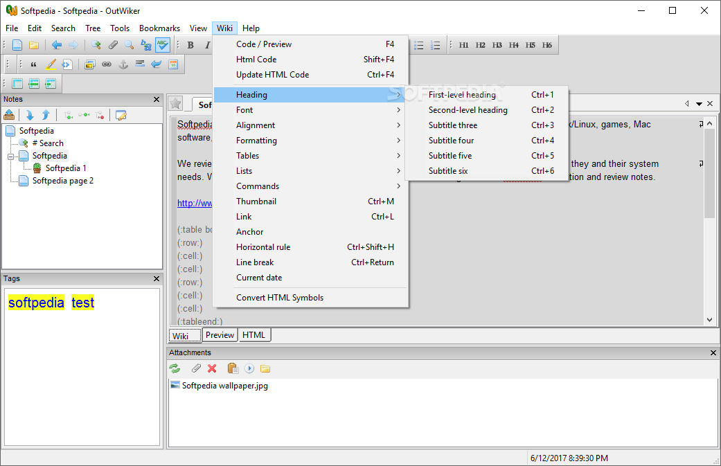
Task: Click the bulleted list toolbar icon
Action: (418, 45)
